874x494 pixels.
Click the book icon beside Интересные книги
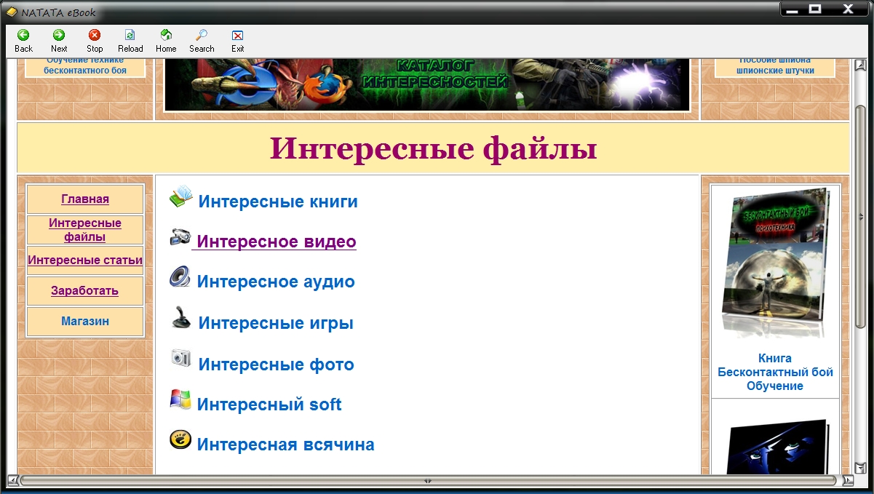click(x=181, y=197)
